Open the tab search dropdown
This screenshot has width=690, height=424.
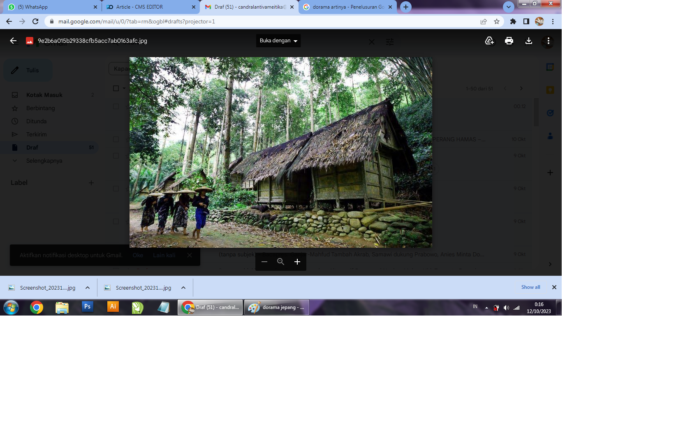pyautogui.click(x=509, y=7)
